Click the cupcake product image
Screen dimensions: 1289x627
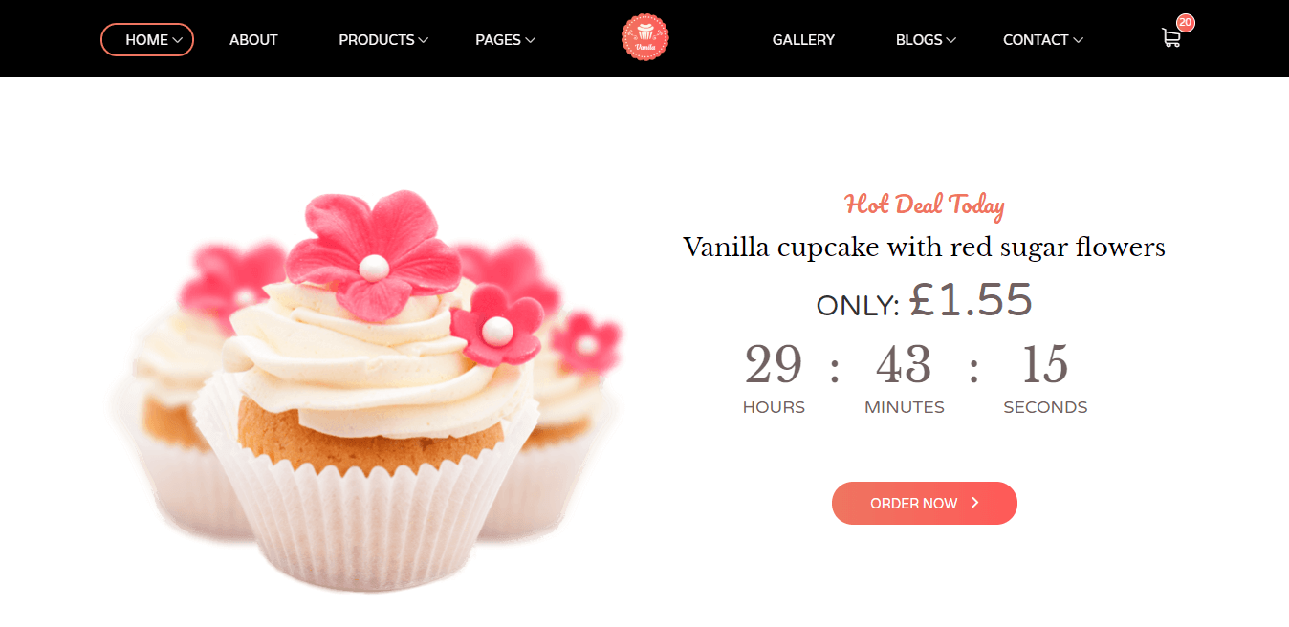tap(368, 390)
